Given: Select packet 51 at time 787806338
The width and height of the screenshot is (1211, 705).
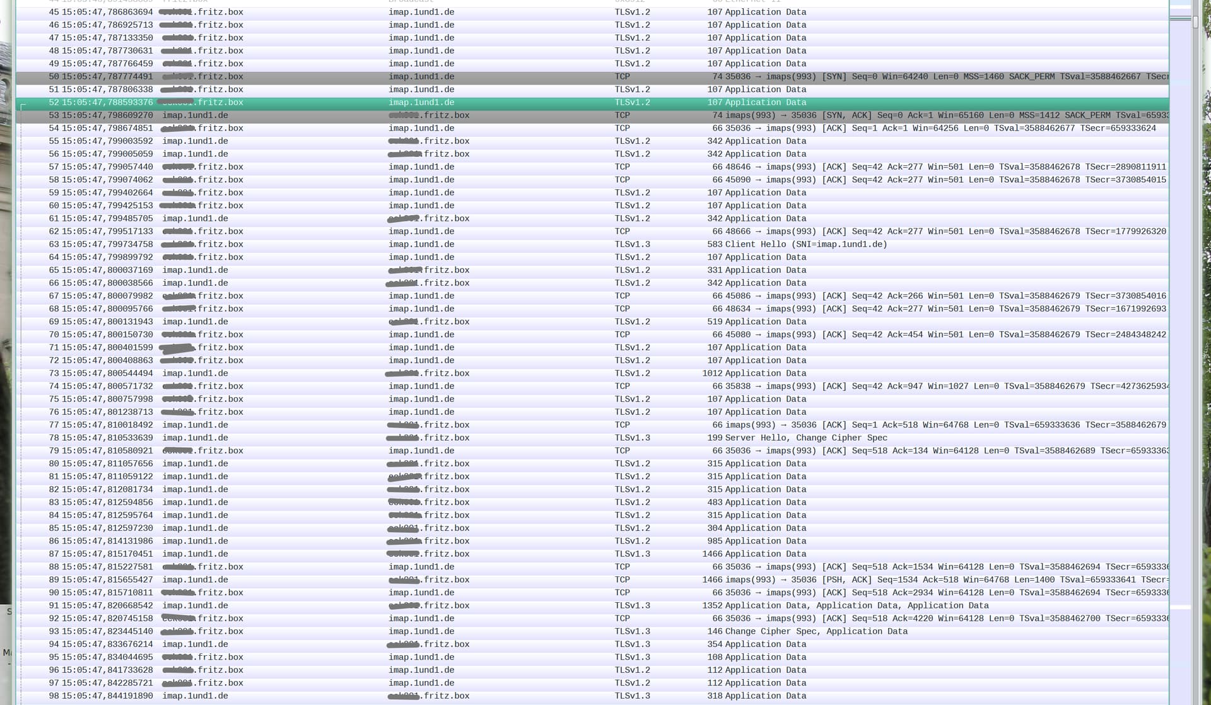Looking at the screenshot, I should (x=592, y=90).
